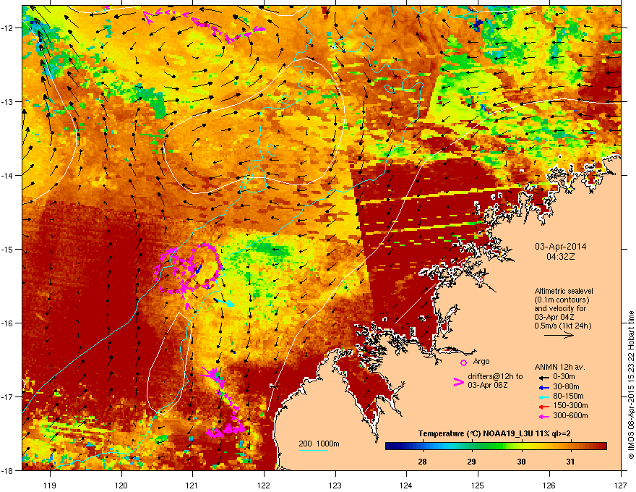The width and height of the screenshot is (636, 492).
Task: Click the magenta drifter cluster near 121.5E 17.5S
Action: pos(225,430)
